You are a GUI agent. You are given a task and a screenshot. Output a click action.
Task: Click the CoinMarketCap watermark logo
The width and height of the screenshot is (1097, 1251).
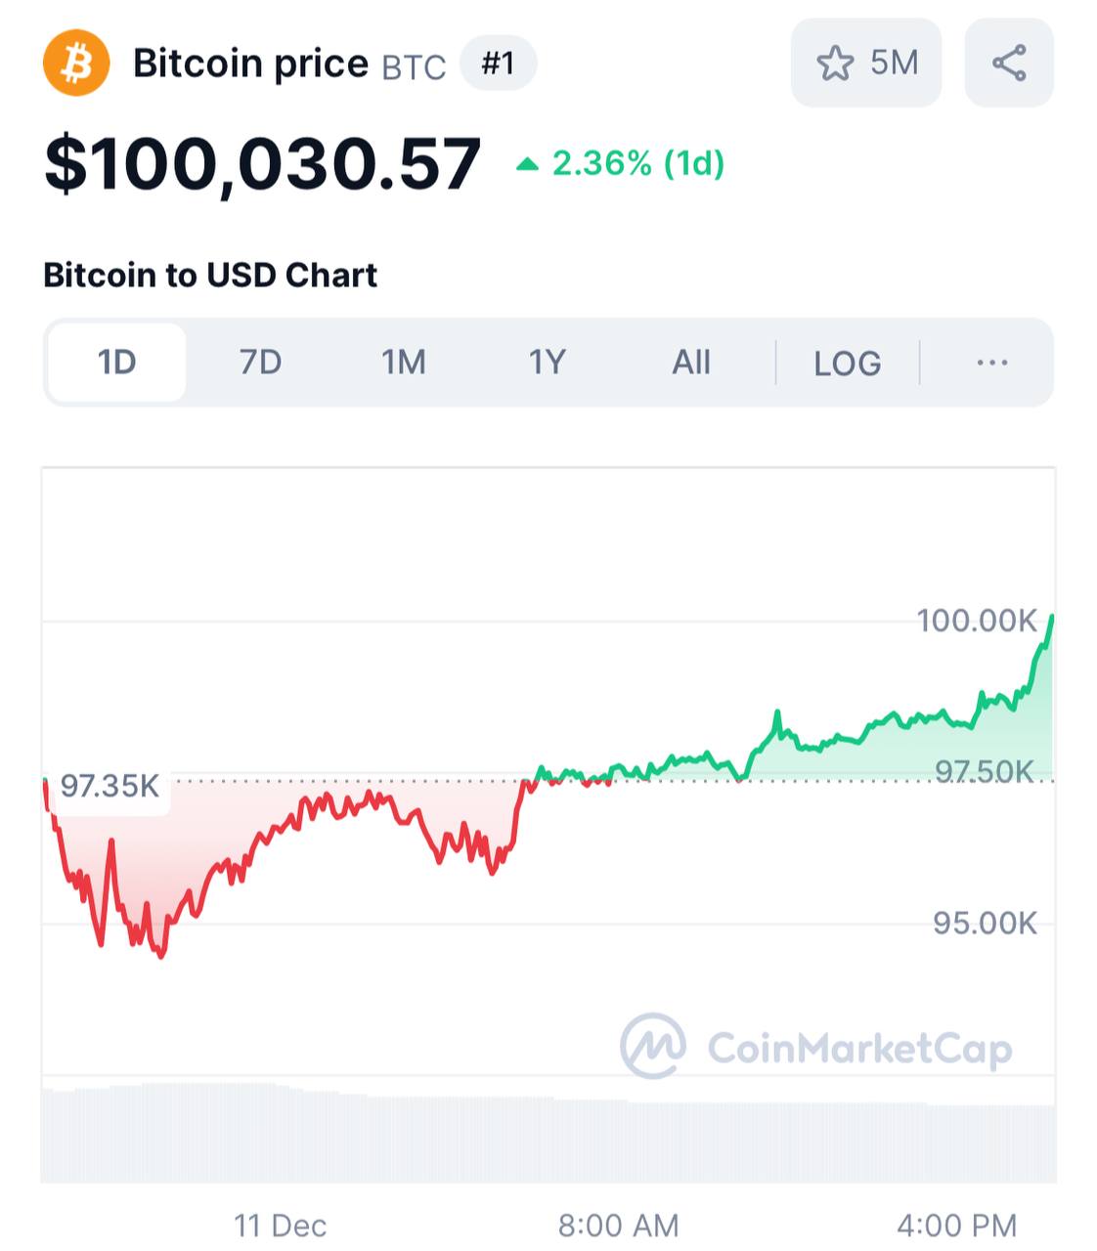(x=653, y=1046)
